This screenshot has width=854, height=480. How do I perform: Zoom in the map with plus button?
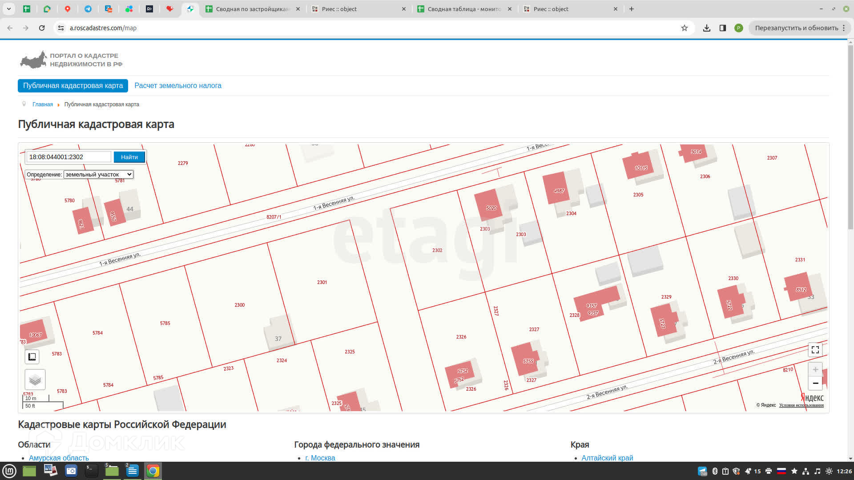pos(815,369)
